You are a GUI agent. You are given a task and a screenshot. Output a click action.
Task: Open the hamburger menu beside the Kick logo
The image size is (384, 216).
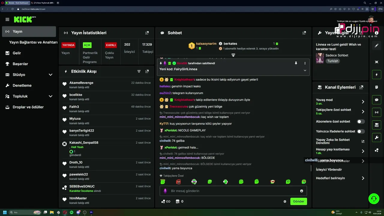pos(7,19)
